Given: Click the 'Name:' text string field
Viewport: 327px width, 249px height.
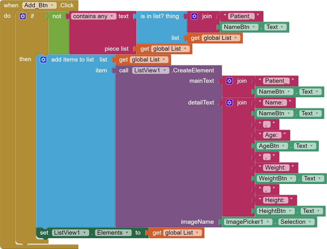Looking at the screenshot, I should tap(274, 103).
